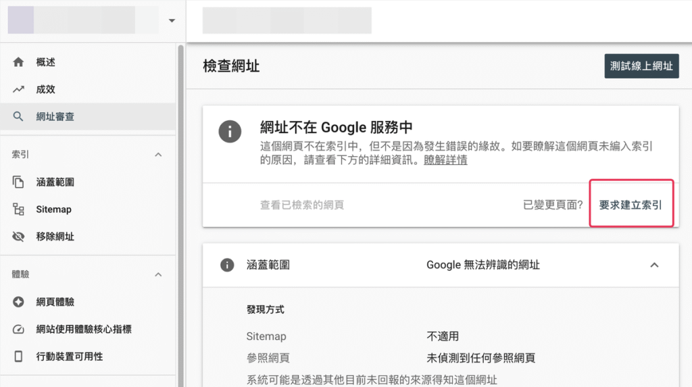Click the speedometer icon beside 網站使用體驗核心指標

pos(18,329)
